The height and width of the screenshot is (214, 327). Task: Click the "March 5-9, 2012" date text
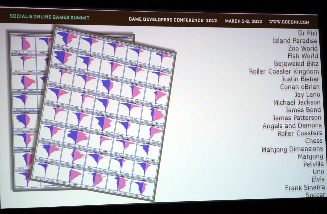(244, 21)
